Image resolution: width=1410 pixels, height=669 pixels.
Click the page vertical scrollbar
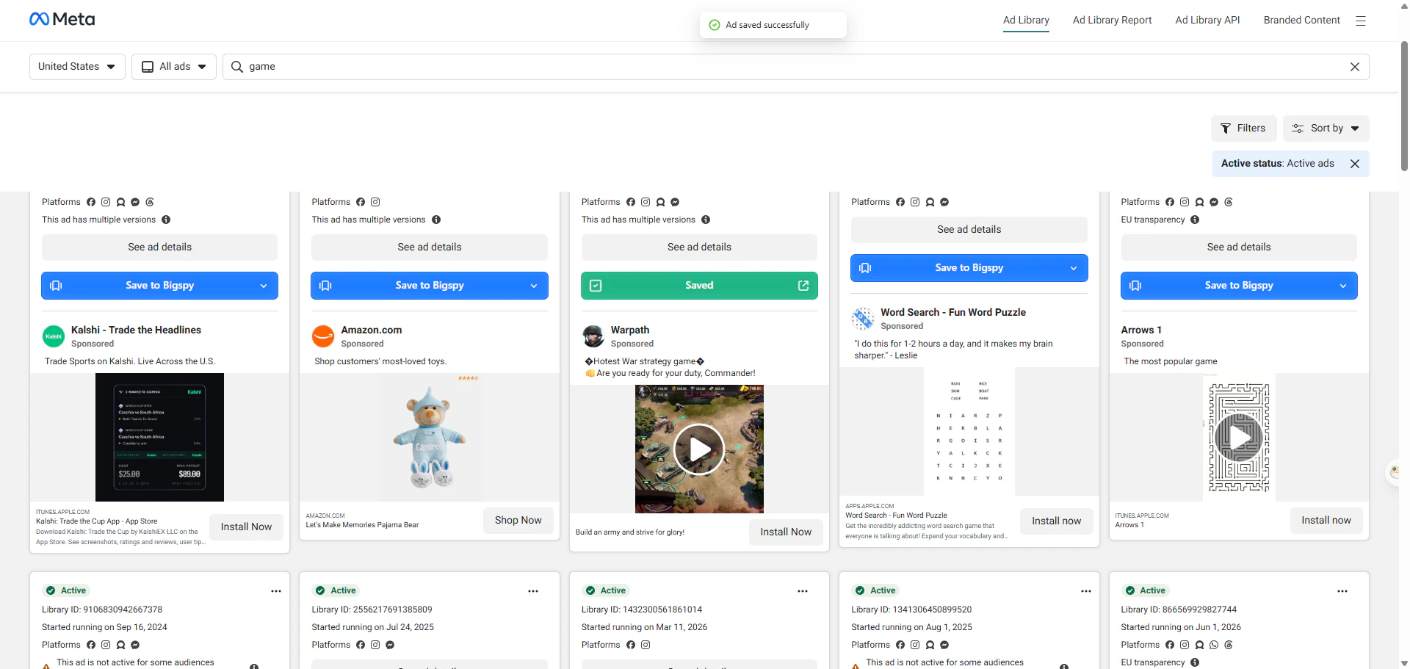pos(1404,106)
